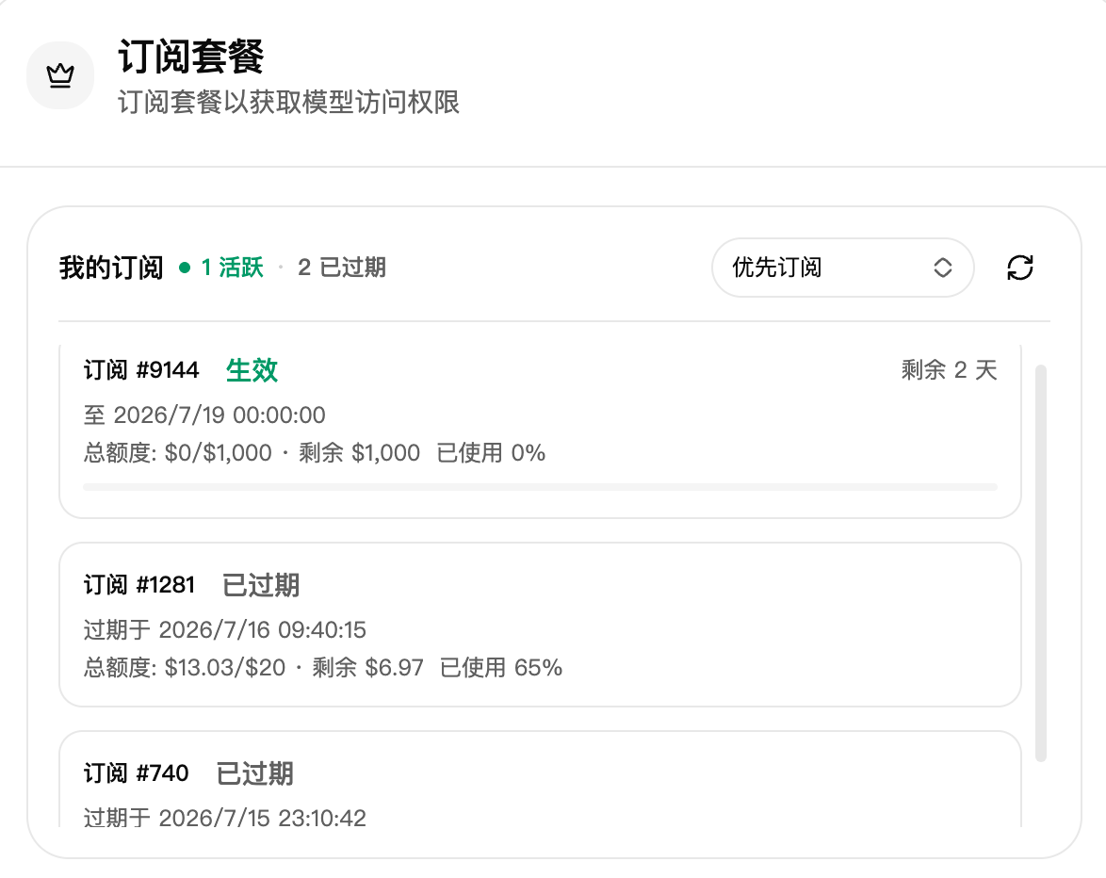Click the 剩余 2 天 label
Screen dimensions: 1106x878
(949, 370)
